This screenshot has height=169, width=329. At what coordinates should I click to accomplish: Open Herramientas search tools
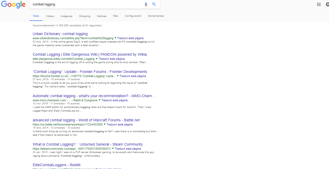pyautogui.click(x=156, y=16)
